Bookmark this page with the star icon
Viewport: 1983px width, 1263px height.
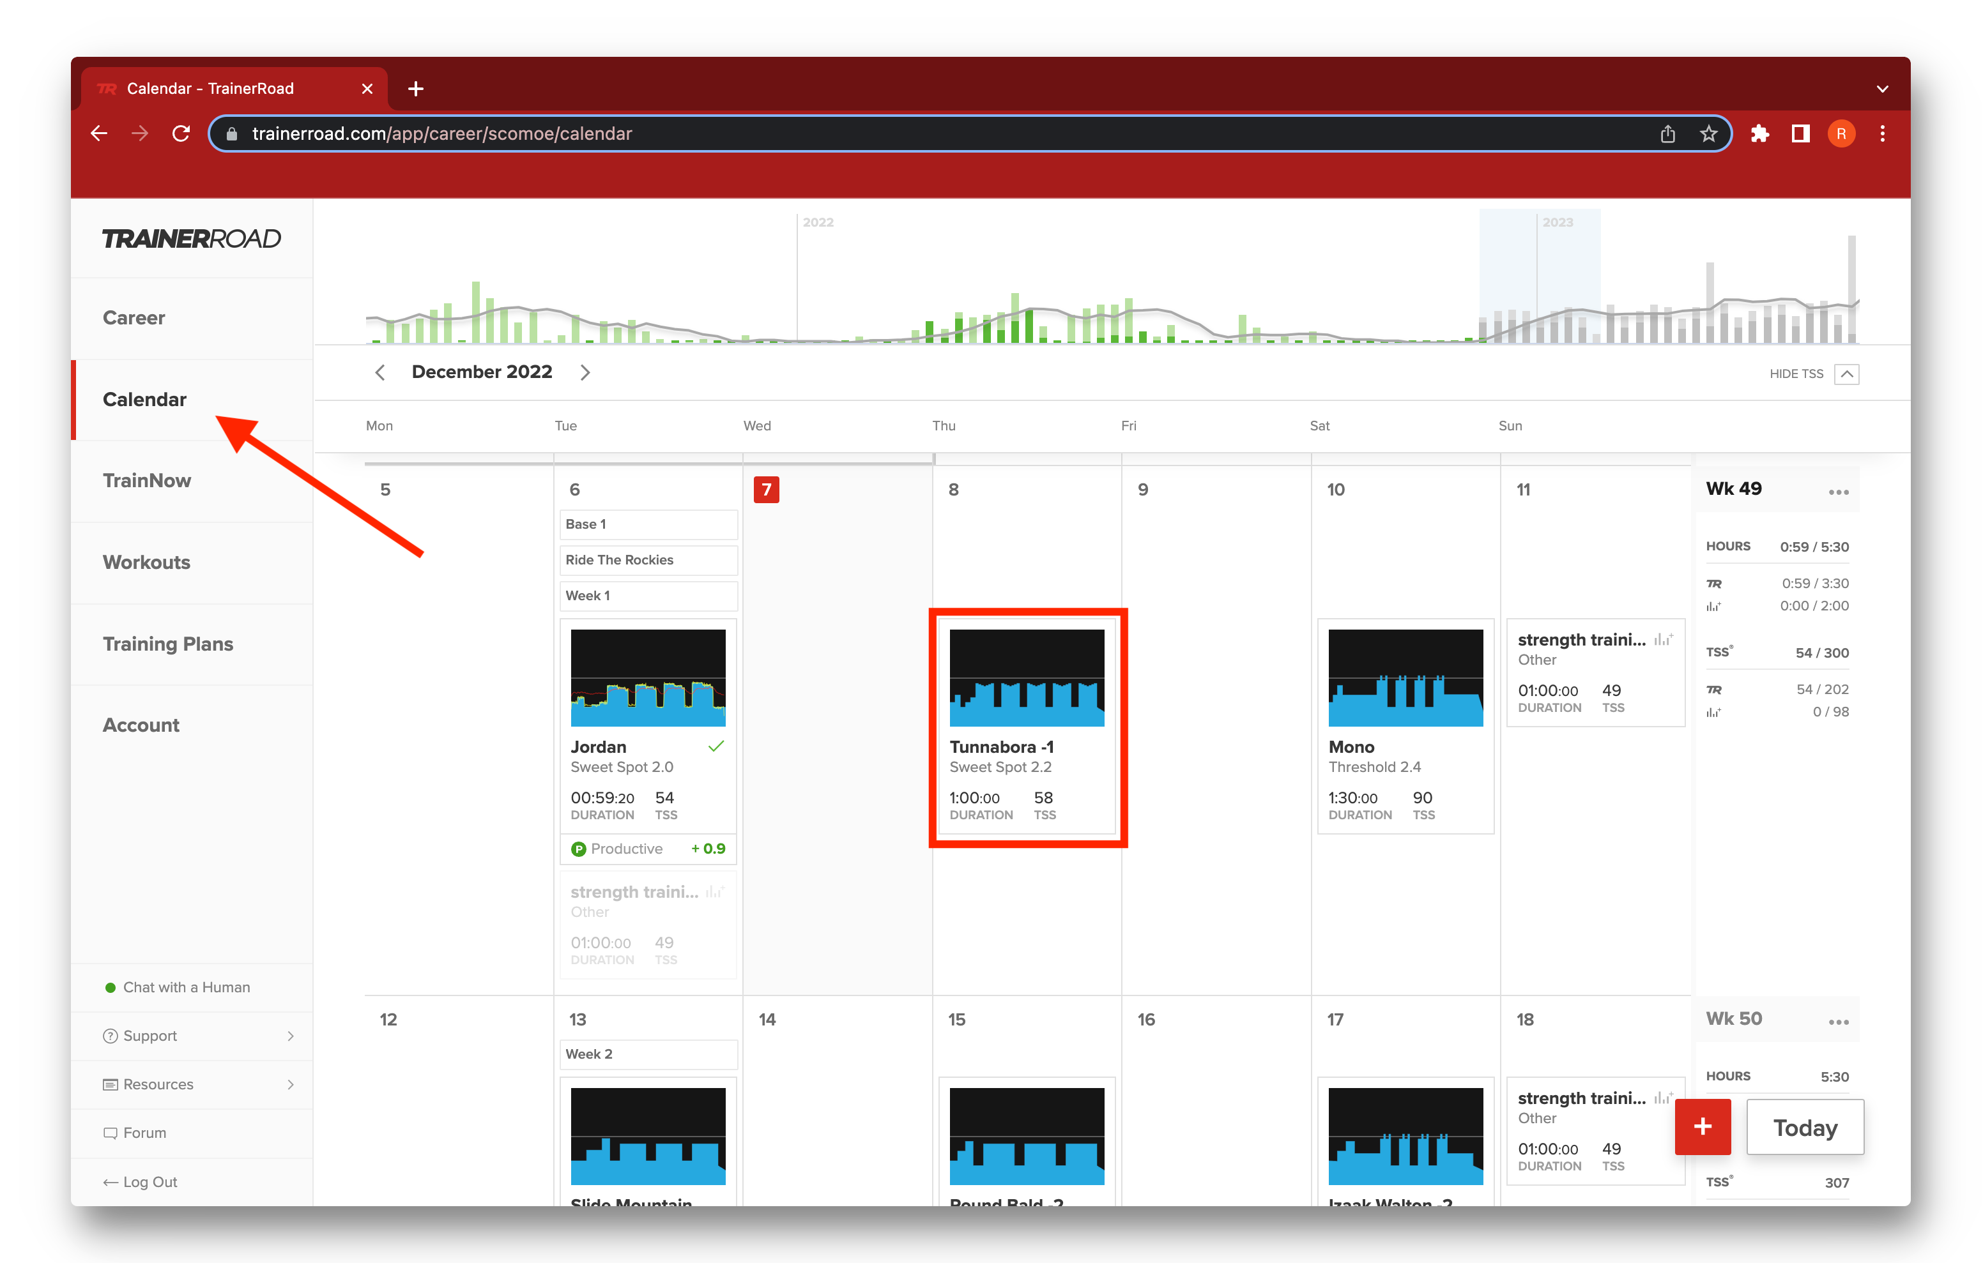pos(1709,133)
